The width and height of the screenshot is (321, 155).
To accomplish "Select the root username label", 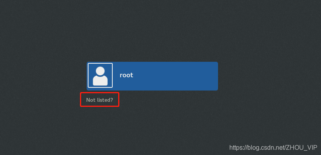I will pos(126,75).
